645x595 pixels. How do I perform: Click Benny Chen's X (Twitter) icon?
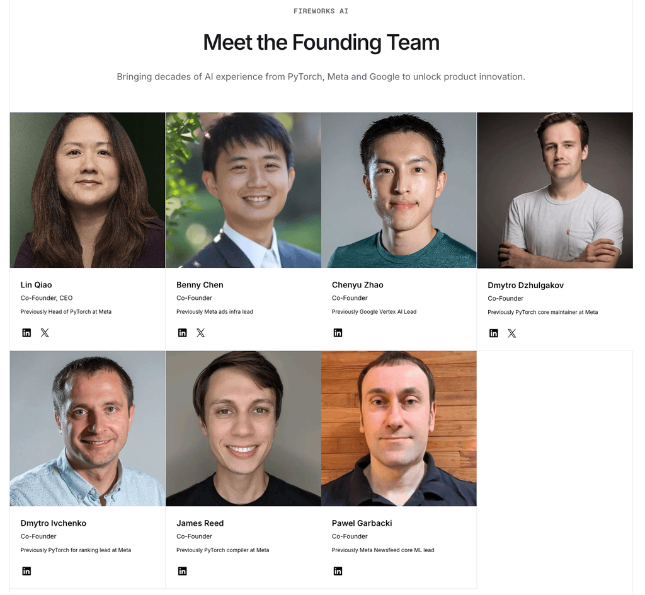[200, 333]
